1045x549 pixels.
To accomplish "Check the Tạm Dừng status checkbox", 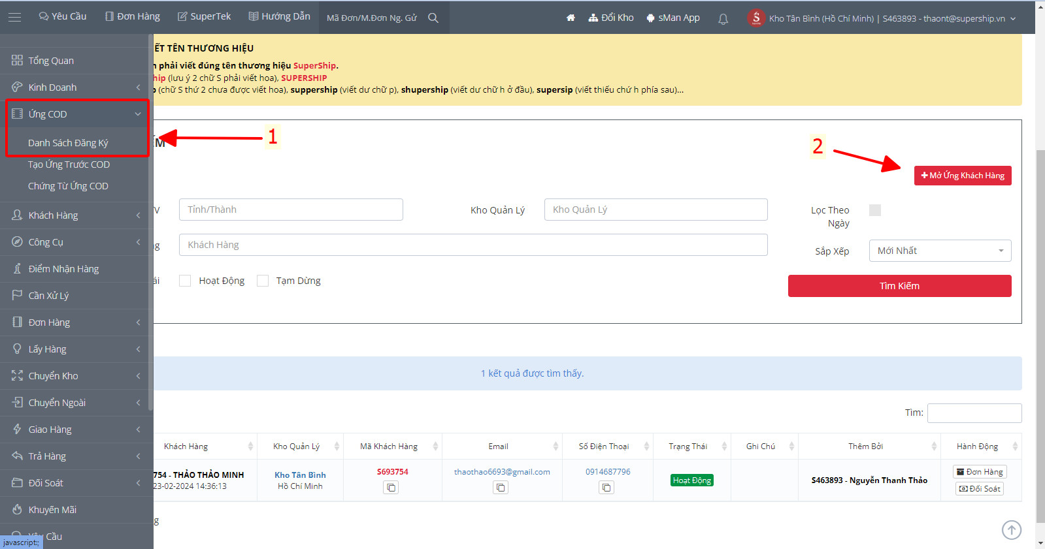I will tap(263, 281).
